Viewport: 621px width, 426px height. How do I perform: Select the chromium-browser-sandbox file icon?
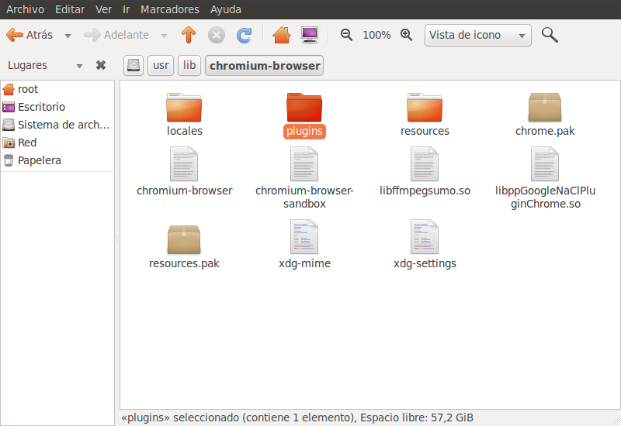click(x=304, y=164)
